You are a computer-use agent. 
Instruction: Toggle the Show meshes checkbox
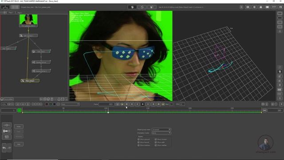156,145
